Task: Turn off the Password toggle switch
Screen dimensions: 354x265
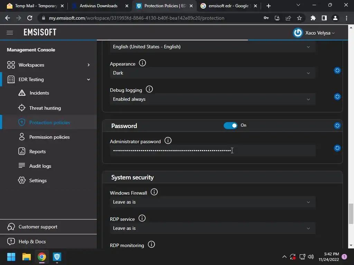Action: 231,126
